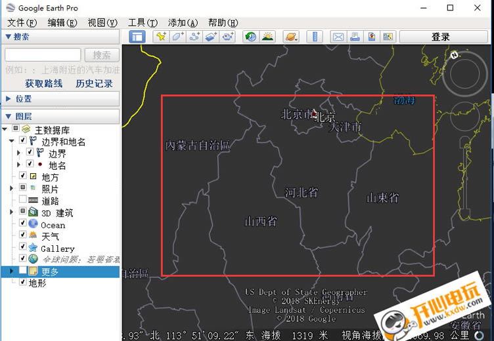Click the print icon in toolbar
The image size is (494, 341).
[x=355, y=37]
